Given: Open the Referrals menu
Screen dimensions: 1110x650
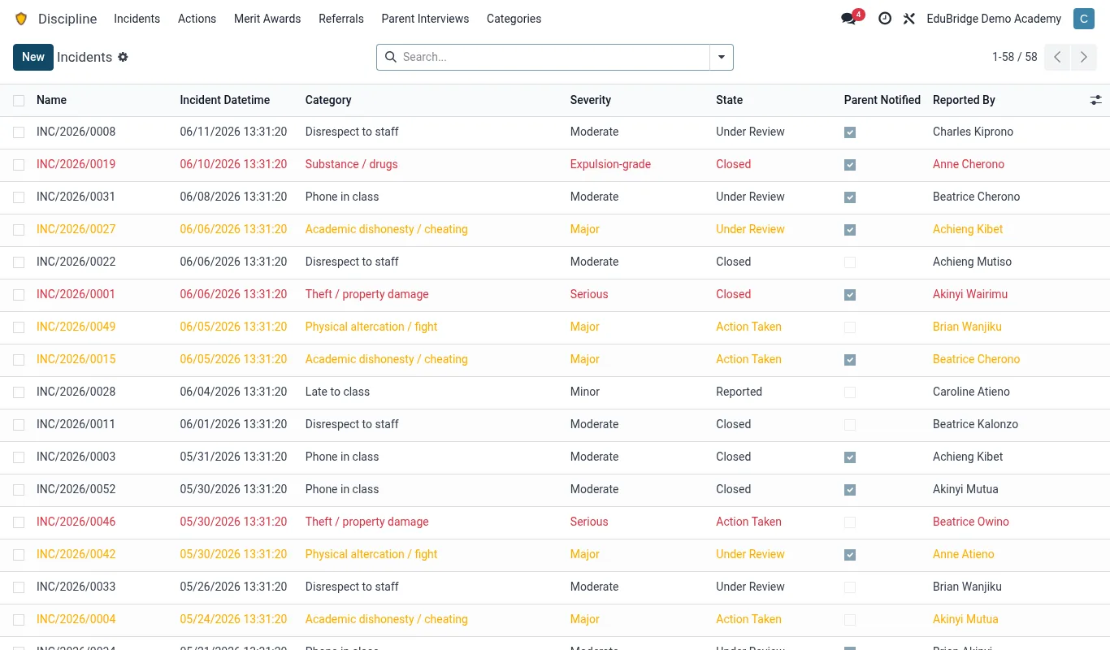Looking at the screenshot, I should tap(341, 19).
